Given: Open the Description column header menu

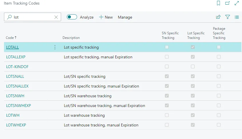Looking at the screenshot, I should click(x=71, y=38).
